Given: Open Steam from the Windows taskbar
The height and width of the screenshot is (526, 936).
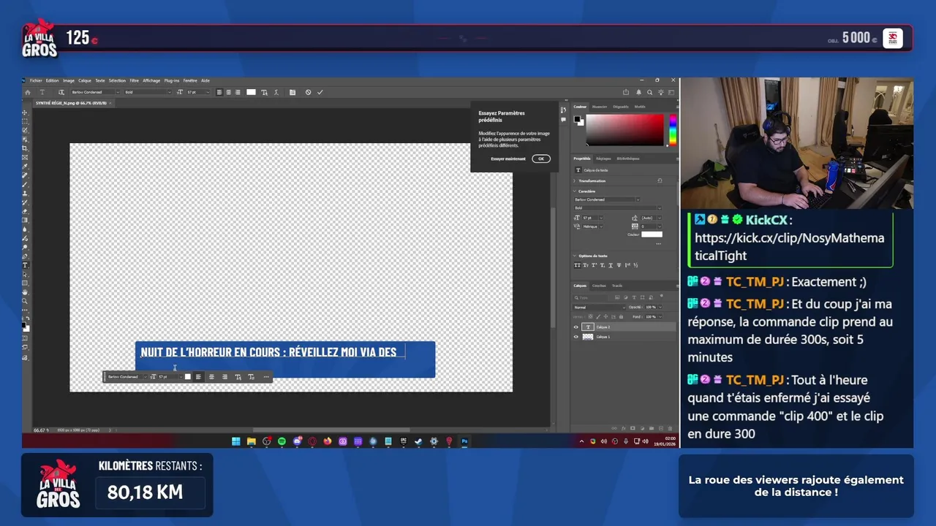Looking at the screenshot, I should point(419,441).
